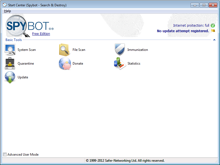Click the green Internet protection checkmark icon
The height and width of the screenshot is (165, 220).
pos(213,26)
